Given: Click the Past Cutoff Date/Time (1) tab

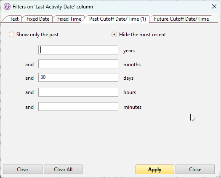Looking at the screenshot, I should click(x=117, y=19).
